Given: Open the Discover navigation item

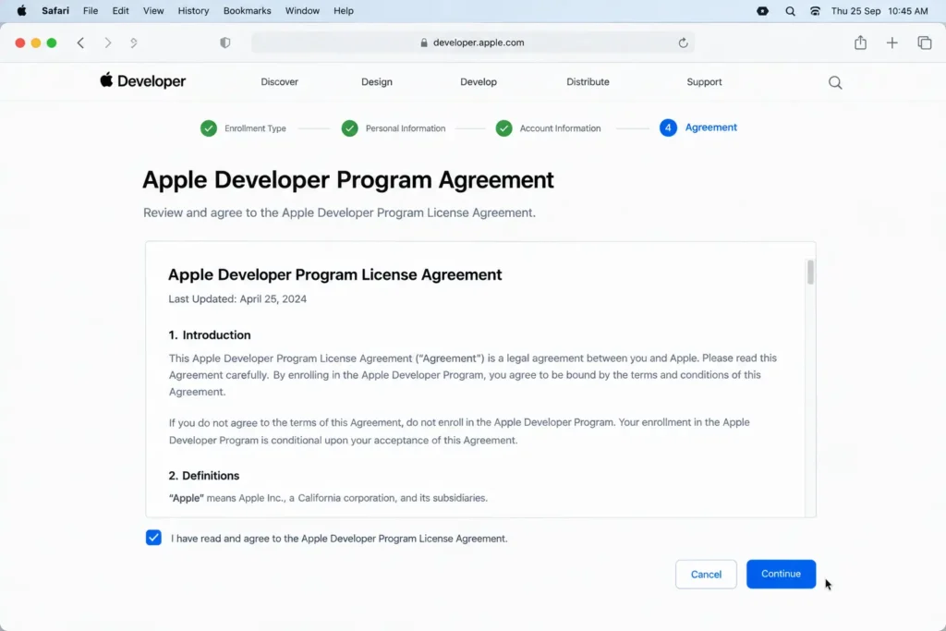Looking at the screenshot, I should (279, 82).
